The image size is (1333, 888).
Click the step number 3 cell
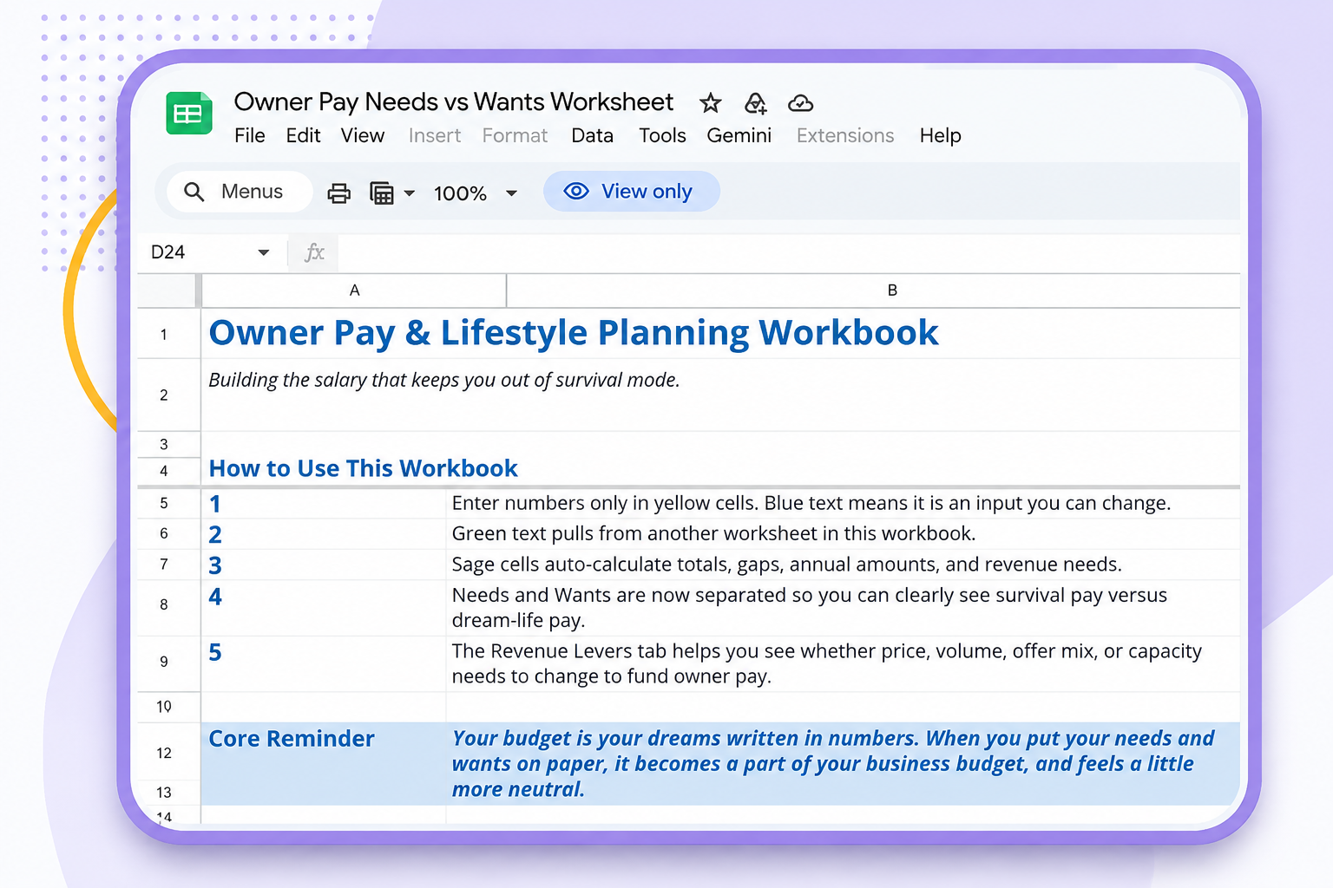click(x=324, y=565)
